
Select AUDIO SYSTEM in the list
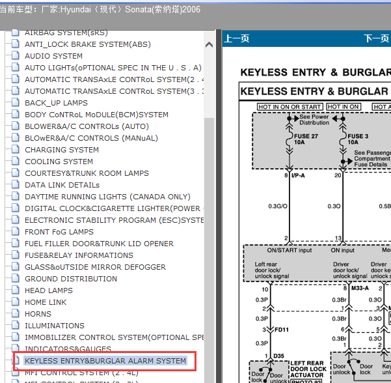point(53,56)
